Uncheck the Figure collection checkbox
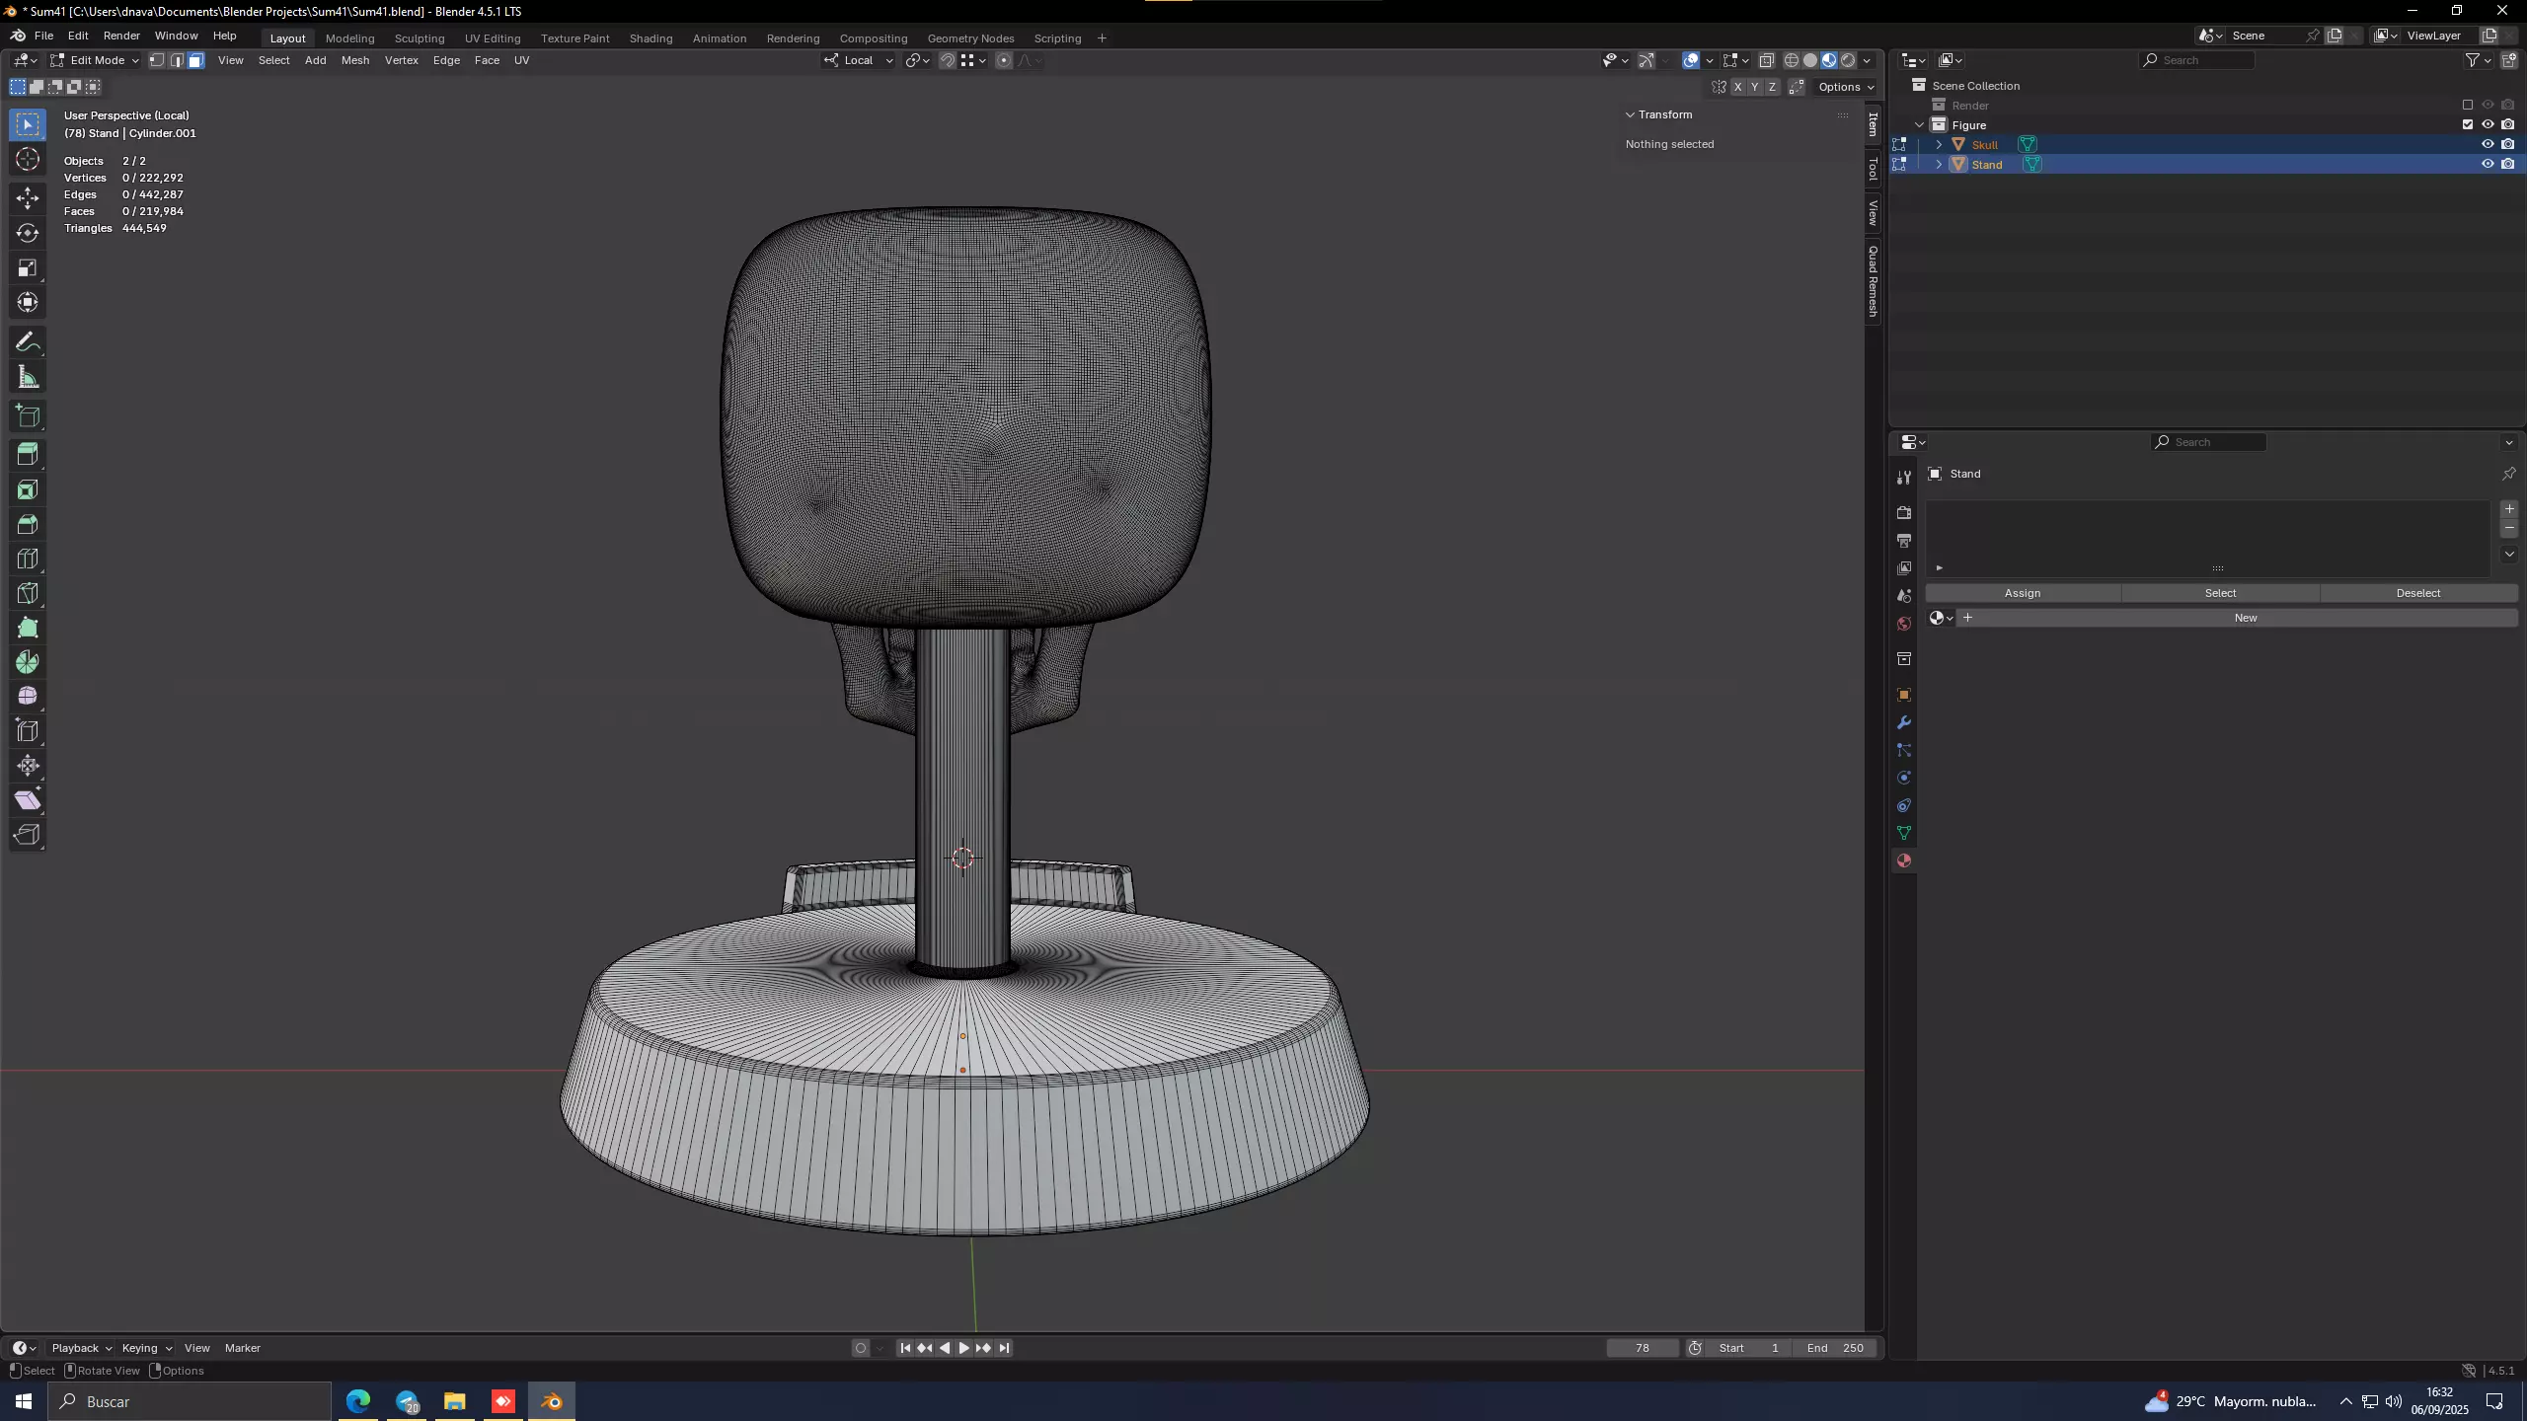The image size is (2527, 1421). tap(2468, 124)
